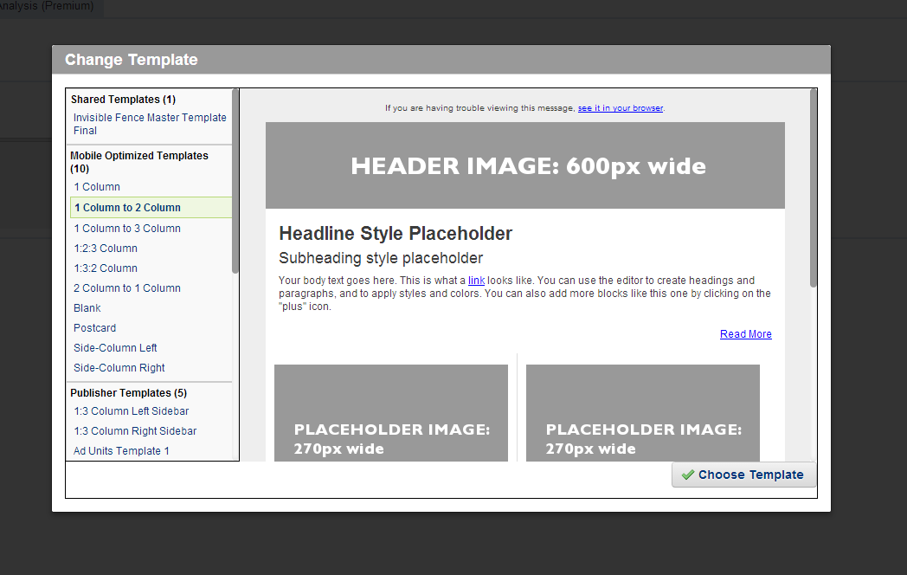Select Invisible Fence Master Template Final
The height and width of the screenshot is (575, 907).
pos(149,124)
